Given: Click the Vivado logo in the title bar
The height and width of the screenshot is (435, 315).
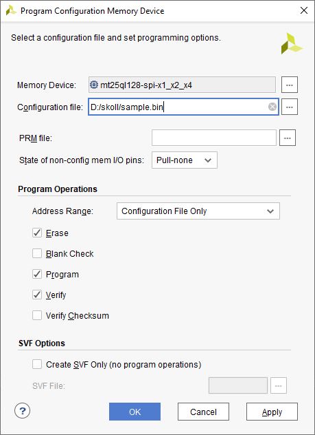Looking at the screenshot, I should point(11,11).
